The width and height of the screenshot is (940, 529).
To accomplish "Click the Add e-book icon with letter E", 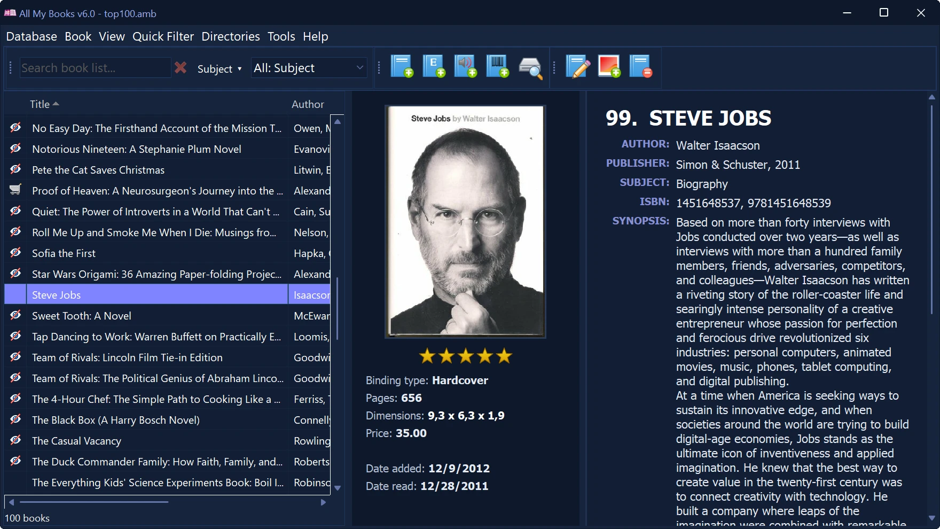I will (x=434, y=67).
